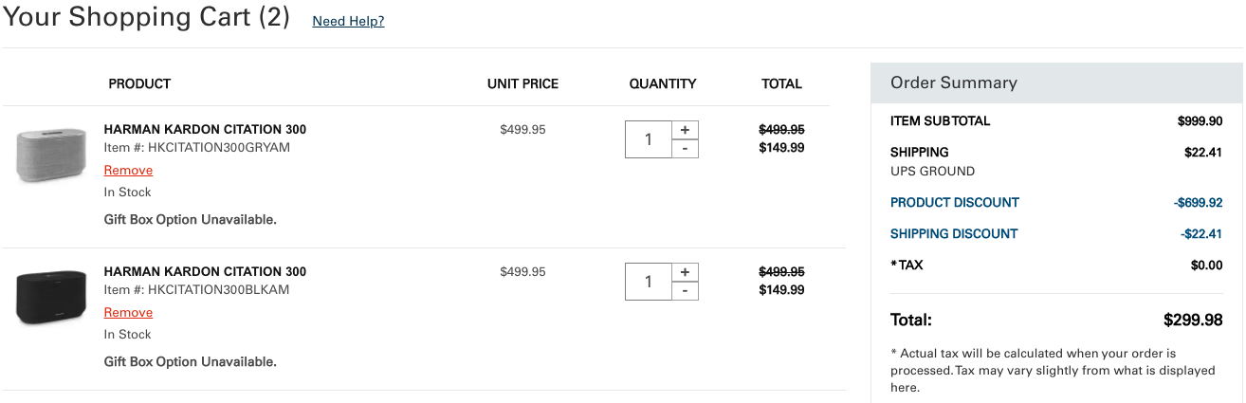Click the order total of $299.98
1246x403 pixels.
[1193, 321]
